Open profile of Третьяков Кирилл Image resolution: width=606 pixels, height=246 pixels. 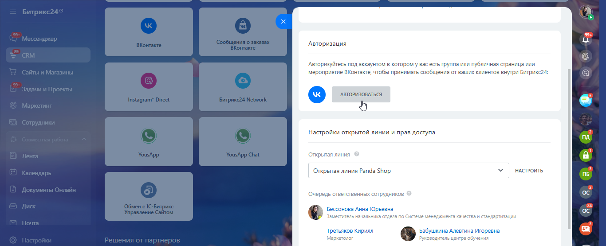[x=350, y=230]
